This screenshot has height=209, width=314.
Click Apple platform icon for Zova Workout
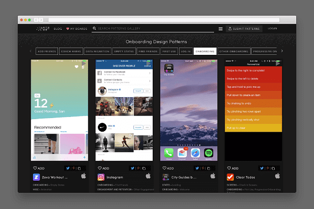pyautogui.click(x=83, y=177)
